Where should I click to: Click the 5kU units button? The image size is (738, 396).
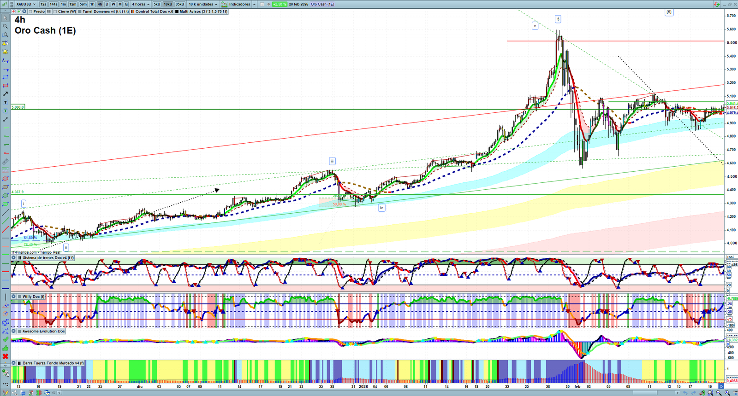(x=157, y=4)
